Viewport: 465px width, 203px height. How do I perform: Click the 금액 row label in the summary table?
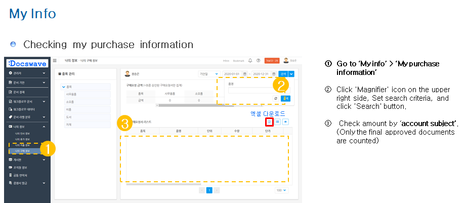(x=141, y=101)
